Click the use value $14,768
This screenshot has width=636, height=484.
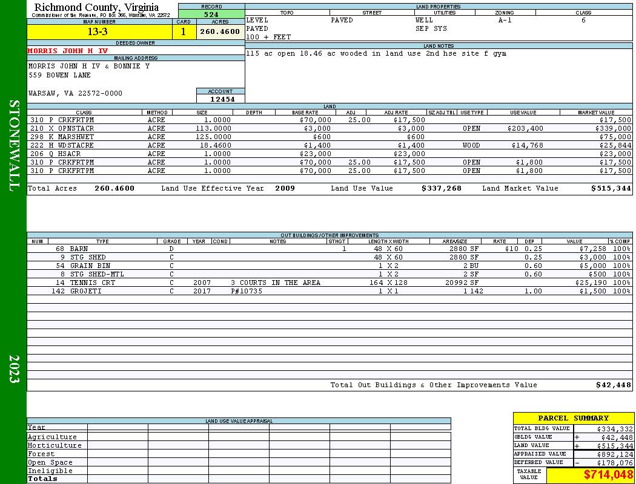pos(528,145)
